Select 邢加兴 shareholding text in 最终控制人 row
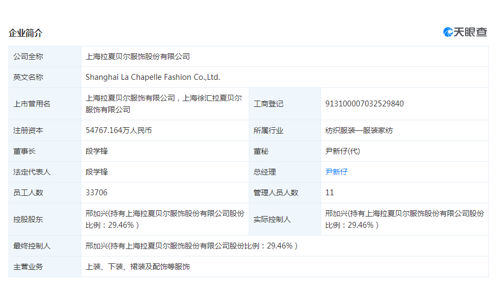 (192, 246)
